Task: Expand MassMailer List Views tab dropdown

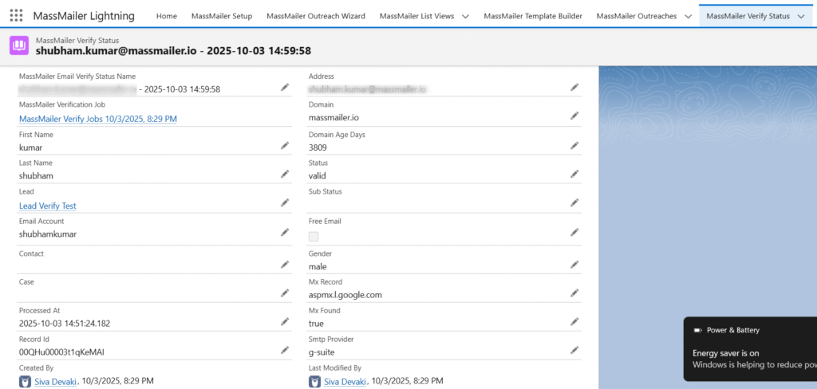Action: pyautogui.click(x=465, y=16)
